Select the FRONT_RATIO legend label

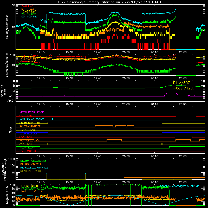(30, 186)
